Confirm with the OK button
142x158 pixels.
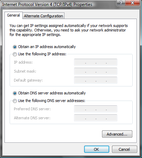pos(97,149)
